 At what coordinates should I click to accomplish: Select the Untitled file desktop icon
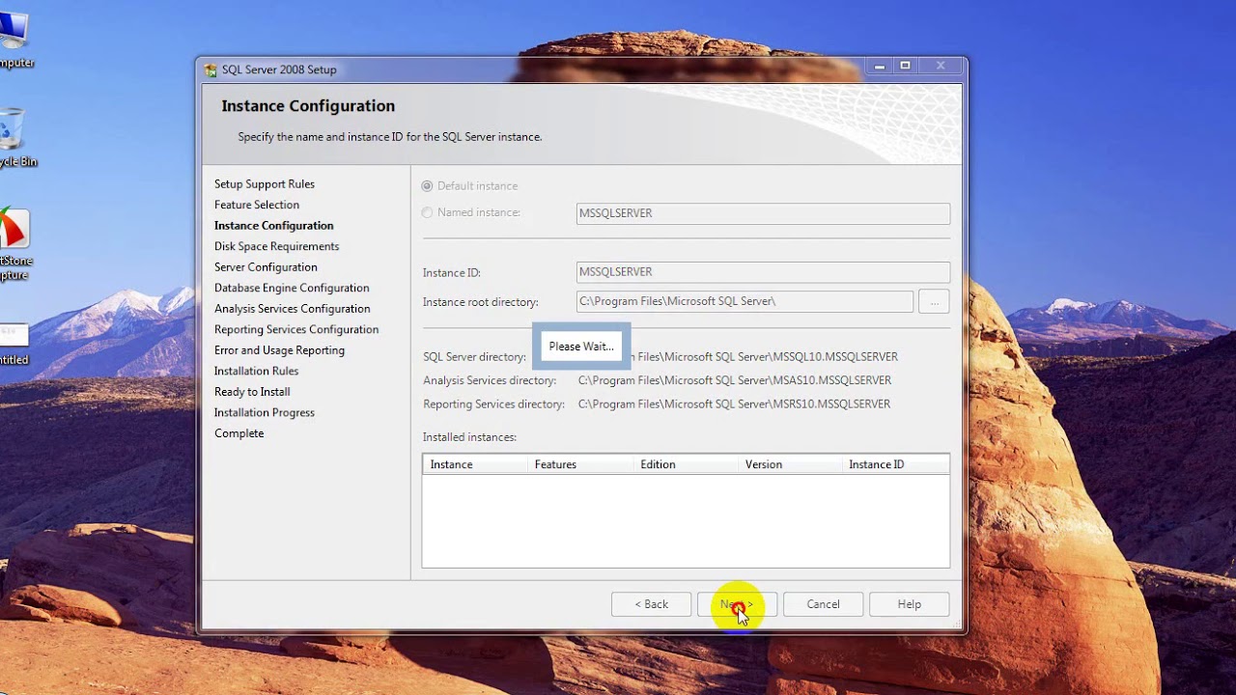(x=14, y=344)
